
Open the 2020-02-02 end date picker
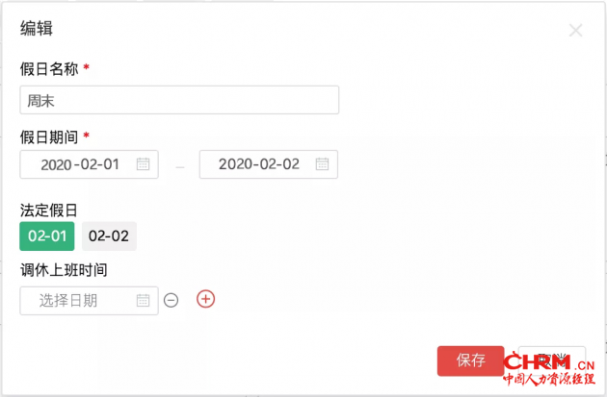click(258, 164)
